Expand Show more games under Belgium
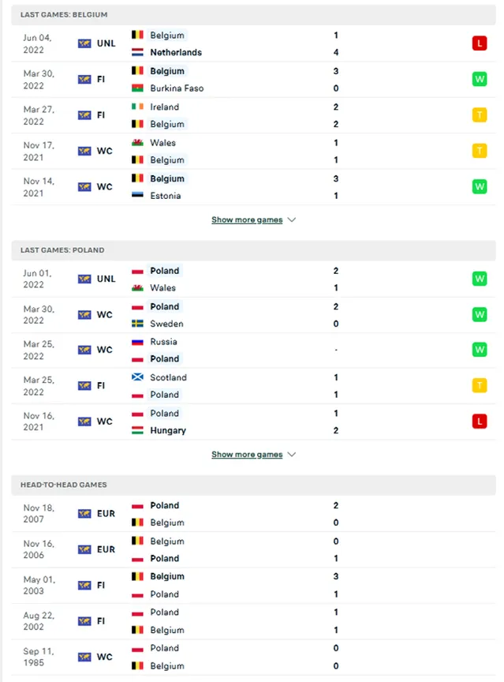The height and width of the screenshot is (682, 504). click(x=247, y=219)
